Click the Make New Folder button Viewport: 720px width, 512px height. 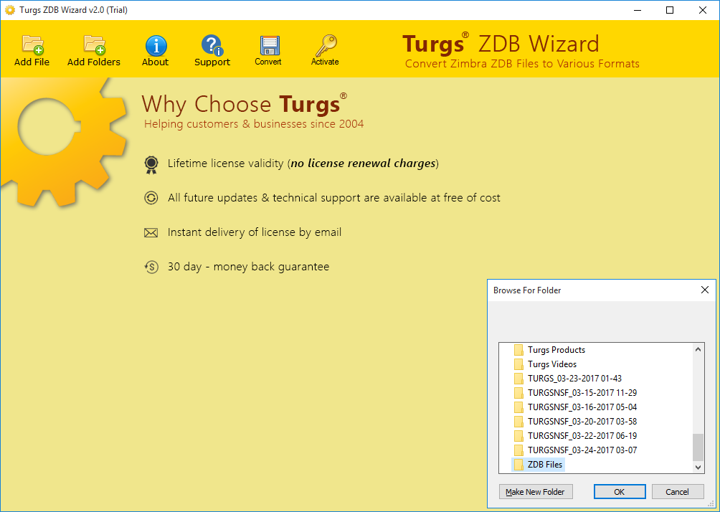point(536,492)
